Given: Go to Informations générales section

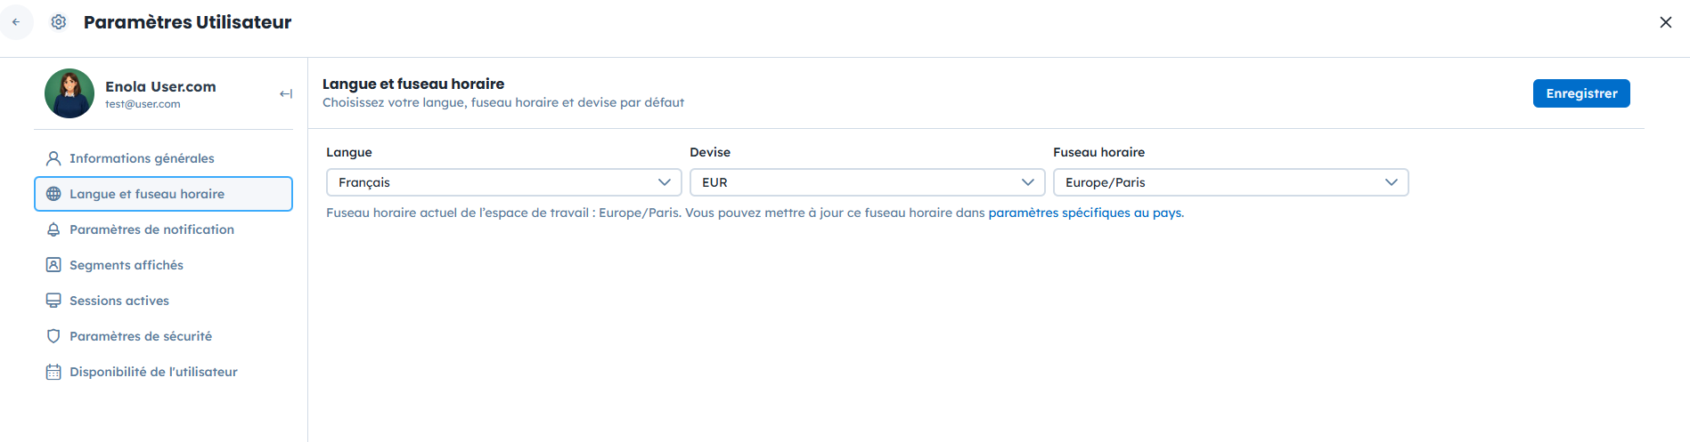Looking at the screenshot, I should coord(142,158).
